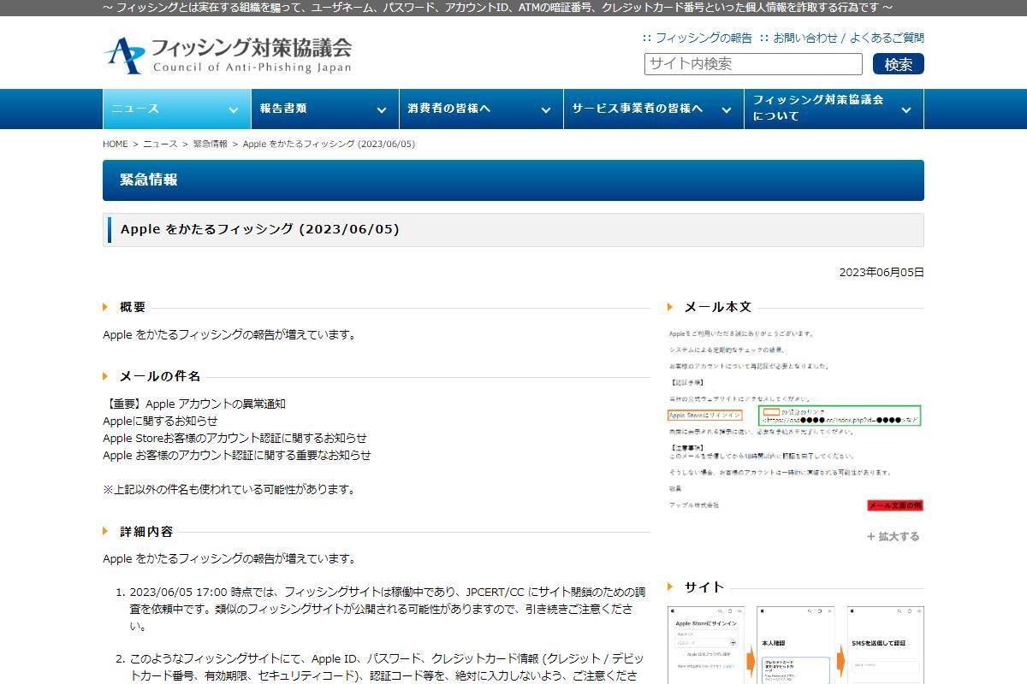
Task: Click the article title Apple をかたるフィッシング
Action: tap(260, 229)
